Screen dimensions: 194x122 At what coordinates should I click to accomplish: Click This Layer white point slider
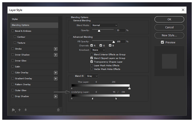pos(130,88)
